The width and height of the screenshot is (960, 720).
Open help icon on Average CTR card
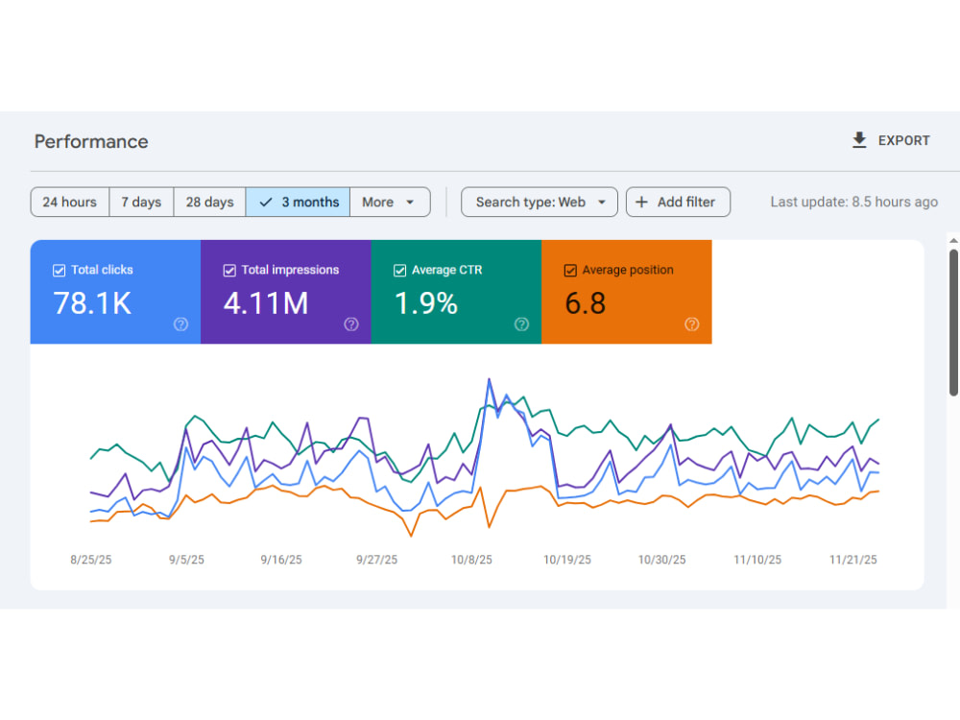[521, 324]
